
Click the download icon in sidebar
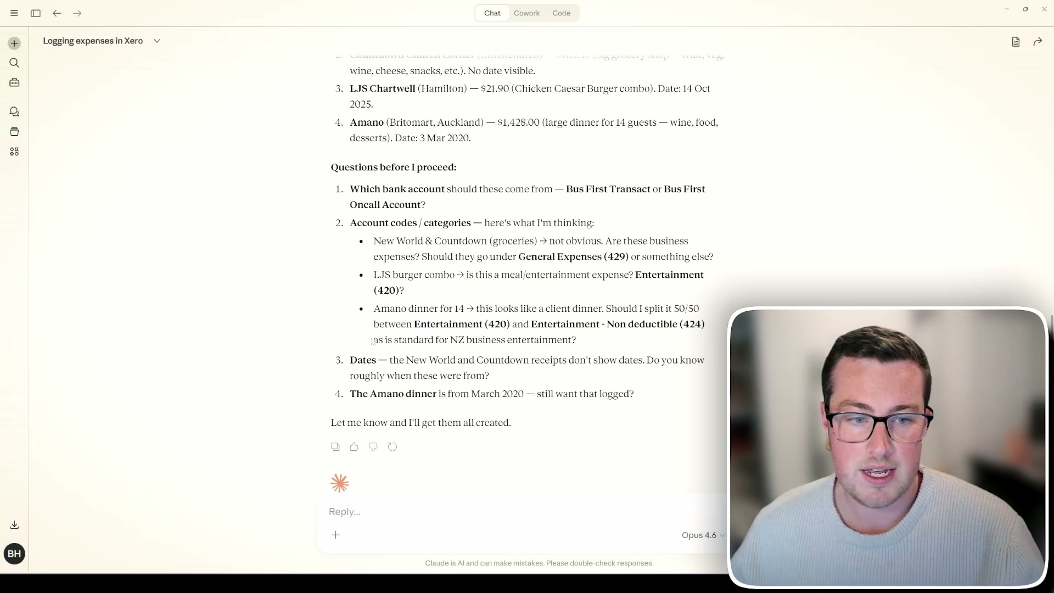(14, 525)
